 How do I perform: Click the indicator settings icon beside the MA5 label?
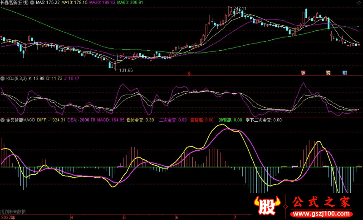[32, 3]
